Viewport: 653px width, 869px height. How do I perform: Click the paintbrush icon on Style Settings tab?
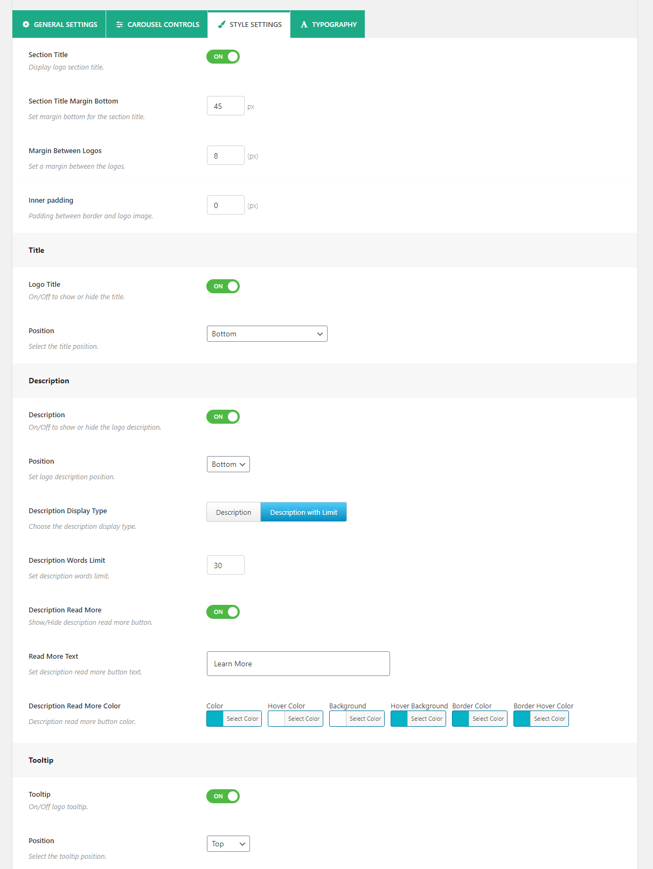pos(221,24)
